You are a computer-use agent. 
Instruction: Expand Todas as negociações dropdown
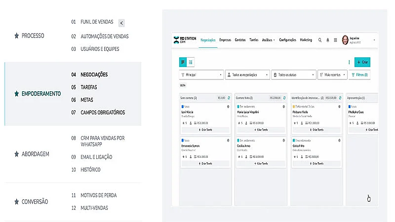coord(247,75)
